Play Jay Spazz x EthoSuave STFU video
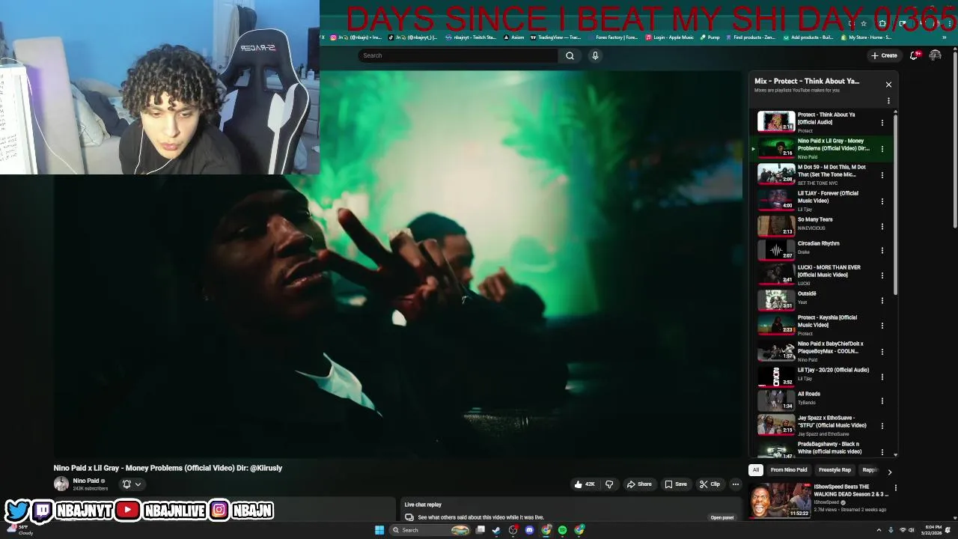Viewport: 958px width, 539px height. (x=776, y=425)
